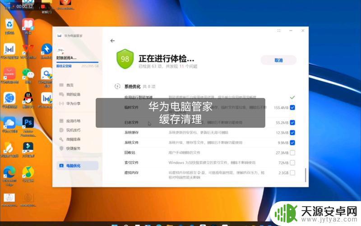Click the 正在进行体检... heading
This screenshot has width=361, height=226.
pos(167,59)
